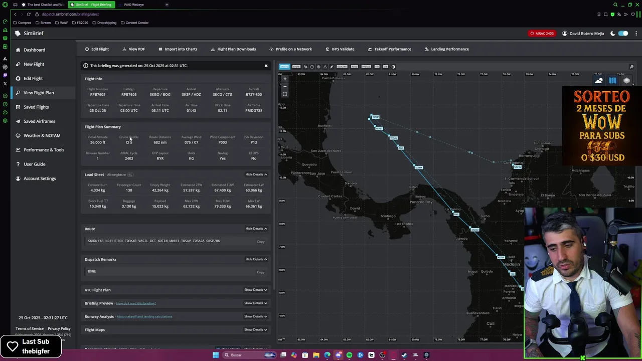This screenshot has height=361, width=642.
Task: Zoom out on the map
Action: point(285,86)
